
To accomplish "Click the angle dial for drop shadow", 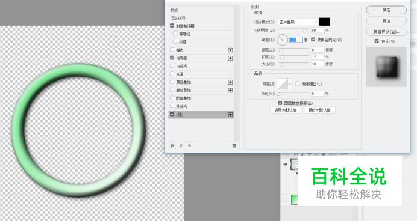I will [282, 40].
